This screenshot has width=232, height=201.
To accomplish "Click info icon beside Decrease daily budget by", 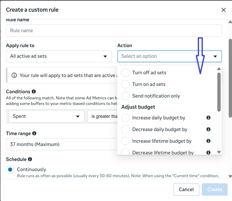I will point(208,129).
